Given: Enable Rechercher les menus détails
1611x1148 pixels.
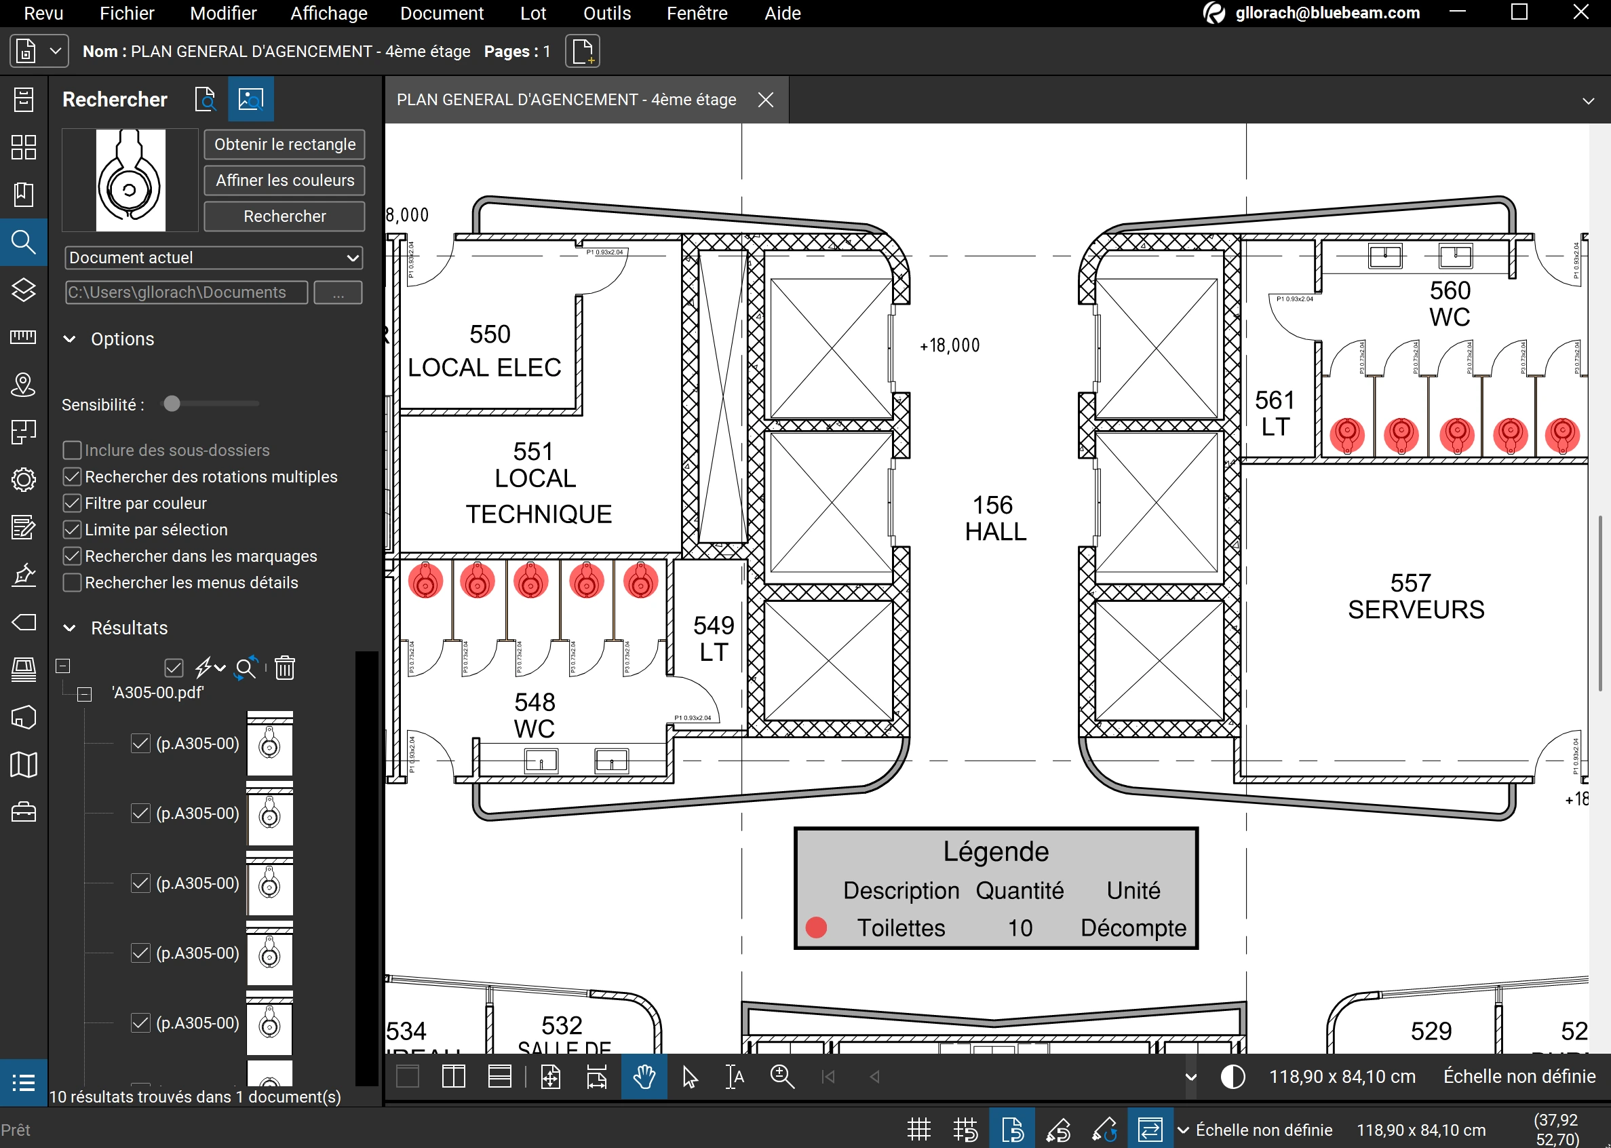Looking at the screenshot, I should [x=72, y=583].
